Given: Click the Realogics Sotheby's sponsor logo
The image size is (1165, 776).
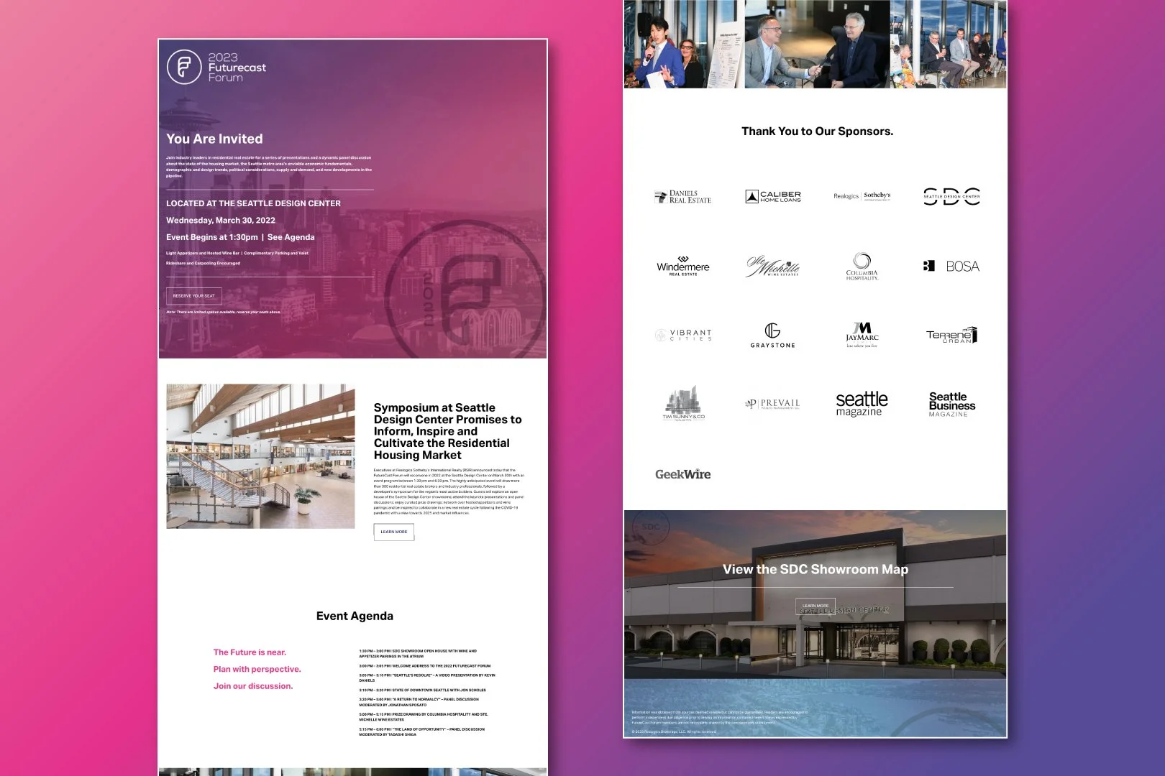Looking at the screenshot, I should (862, 195).
